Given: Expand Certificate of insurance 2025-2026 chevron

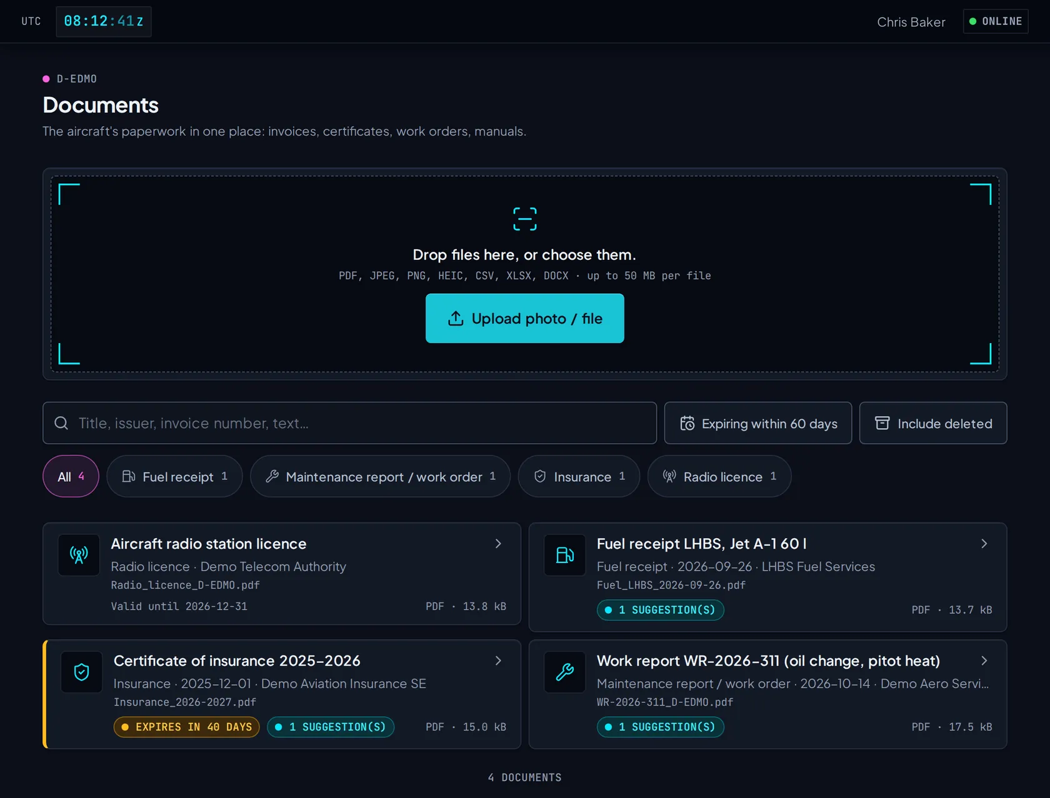Looking at the screenshot, I should (x=498, y=661).
